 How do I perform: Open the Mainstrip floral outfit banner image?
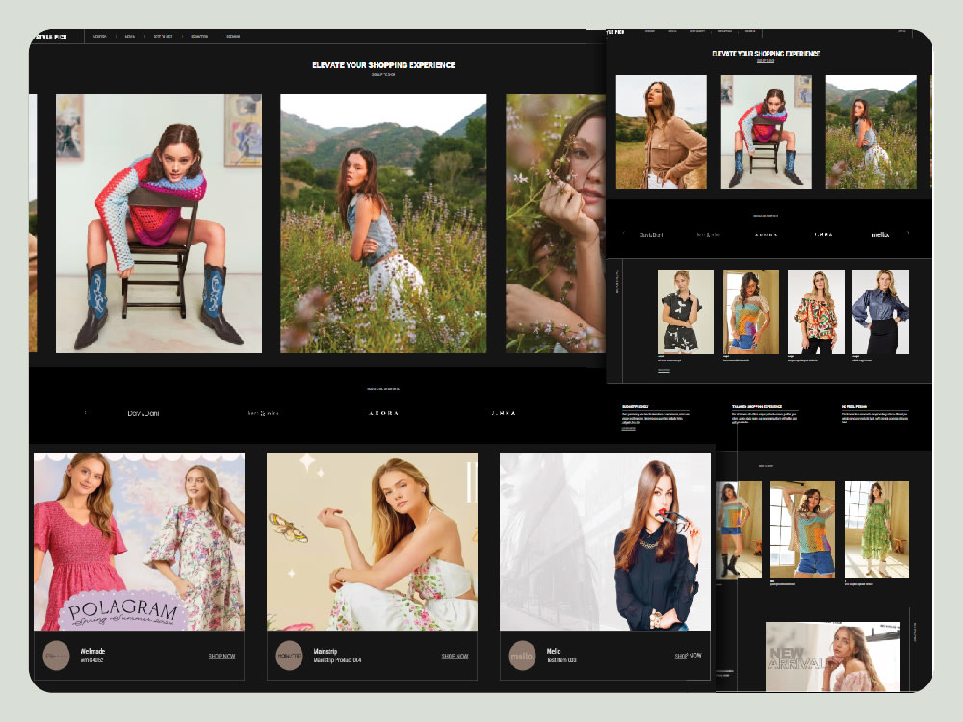[x=372, y=542]
